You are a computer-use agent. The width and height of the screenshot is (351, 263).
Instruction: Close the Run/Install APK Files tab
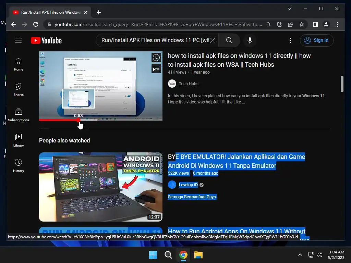85,12
